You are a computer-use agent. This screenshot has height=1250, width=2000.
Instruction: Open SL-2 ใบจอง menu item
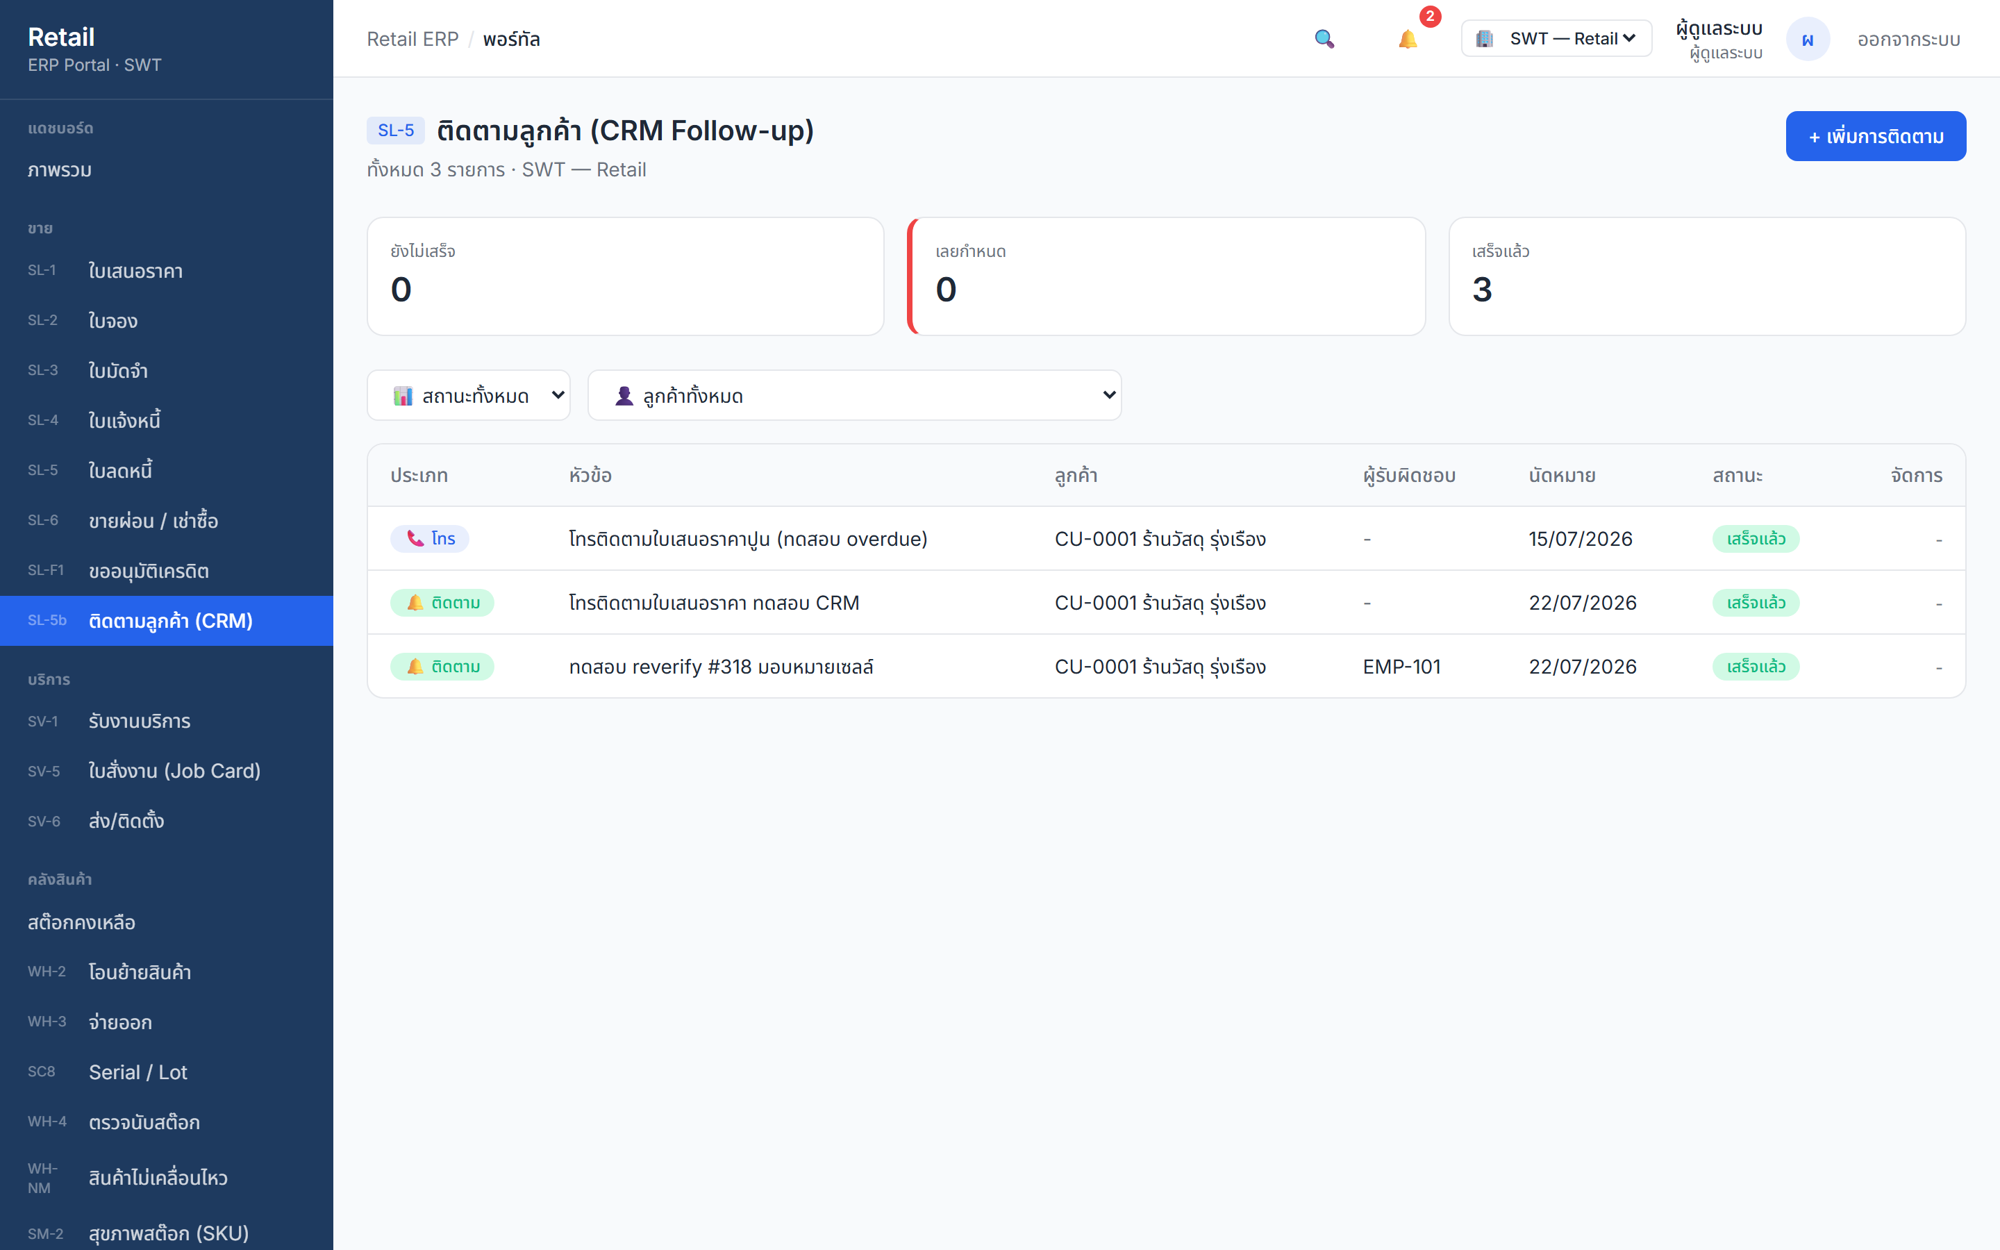(x=166, y=320)
